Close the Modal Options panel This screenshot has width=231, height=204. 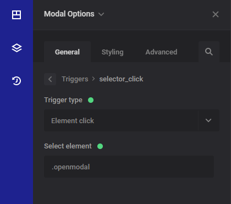pyautogui.click(x=216, y=14)
